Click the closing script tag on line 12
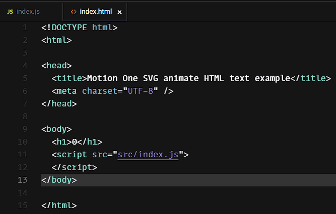Screen dimensions: 336x214 click(74, 167)
